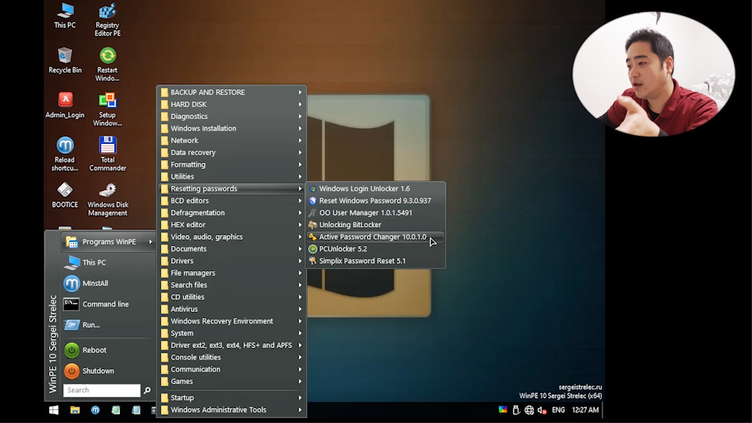The height and width of the screenshot is (423, 752).
Task: Expand CD utilities submenu
Action: tap(232, 297)
